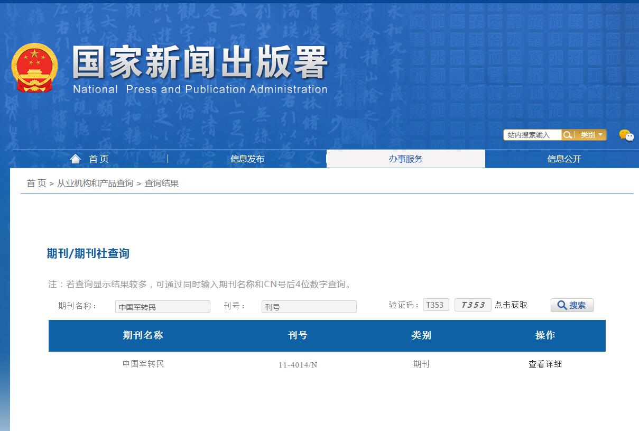Switch to the 信息发布 tab
The height and width of the screenshot is (431, 639).
(x=246, y=158)
